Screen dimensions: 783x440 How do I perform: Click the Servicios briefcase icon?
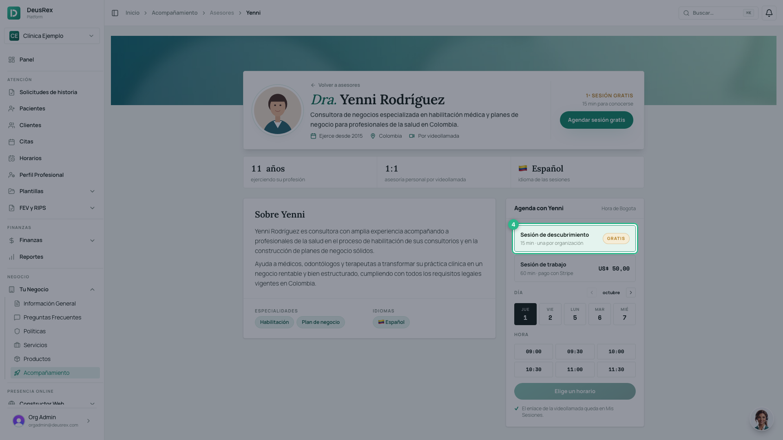[17, 345]
